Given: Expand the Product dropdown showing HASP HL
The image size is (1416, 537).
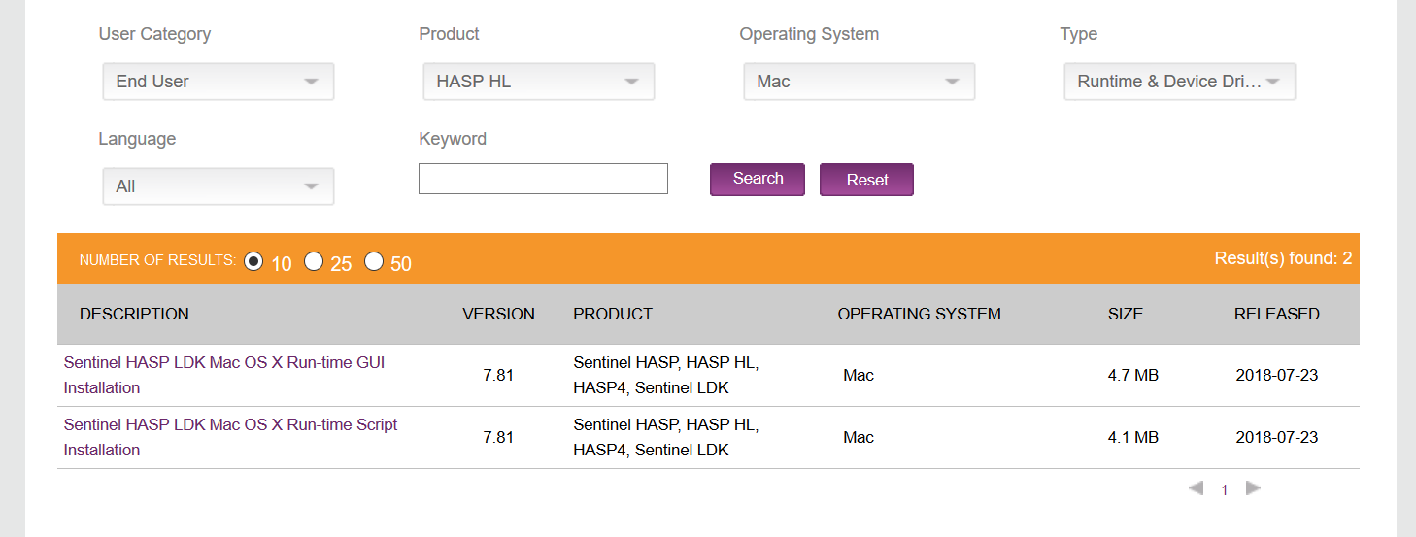Looking at the screenshot, I should click(538, 82).
